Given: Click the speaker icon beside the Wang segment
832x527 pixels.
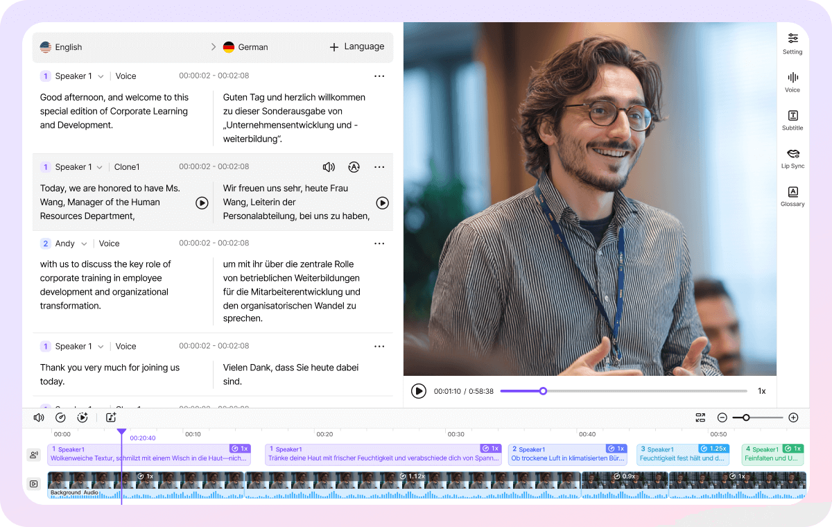Looking at the screenshot, I should coord(329,166).
